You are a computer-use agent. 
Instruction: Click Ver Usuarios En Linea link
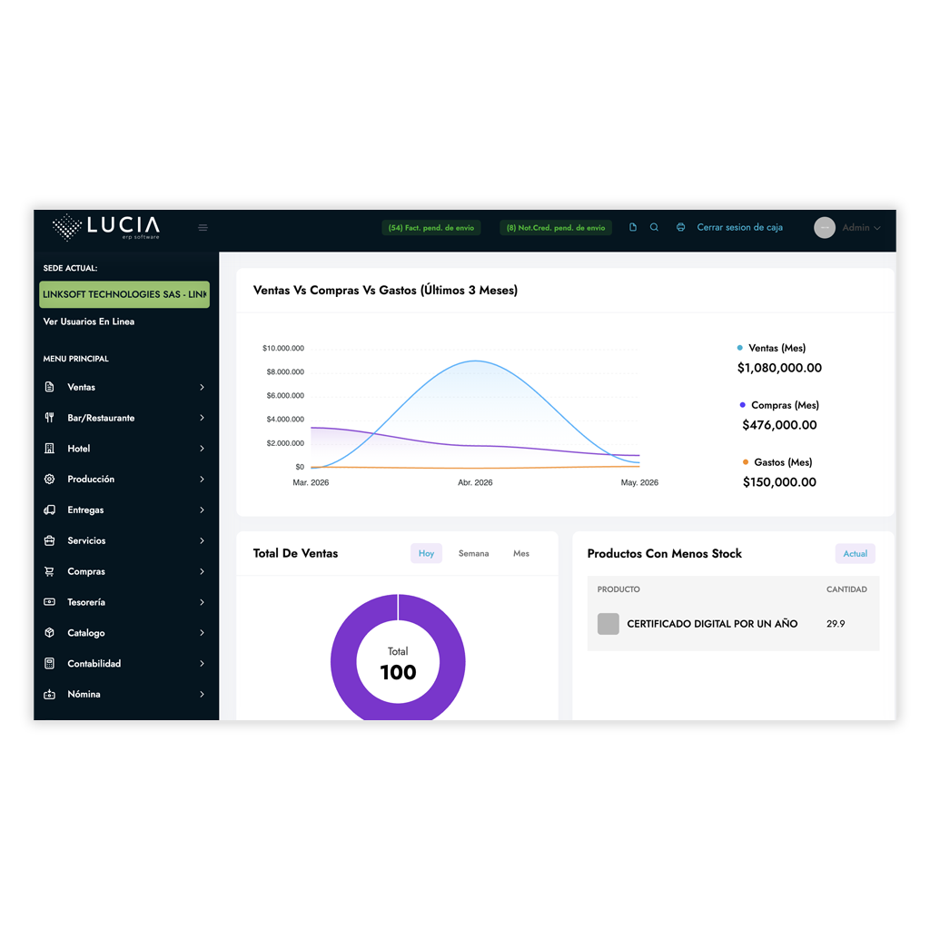click(x=89, y=322)
